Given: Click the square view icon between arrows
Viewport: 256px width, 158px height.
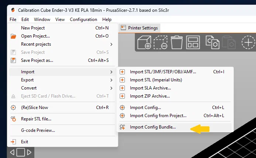Looking at the screenshot, I should pyautogui.click(x=21, y=152).
